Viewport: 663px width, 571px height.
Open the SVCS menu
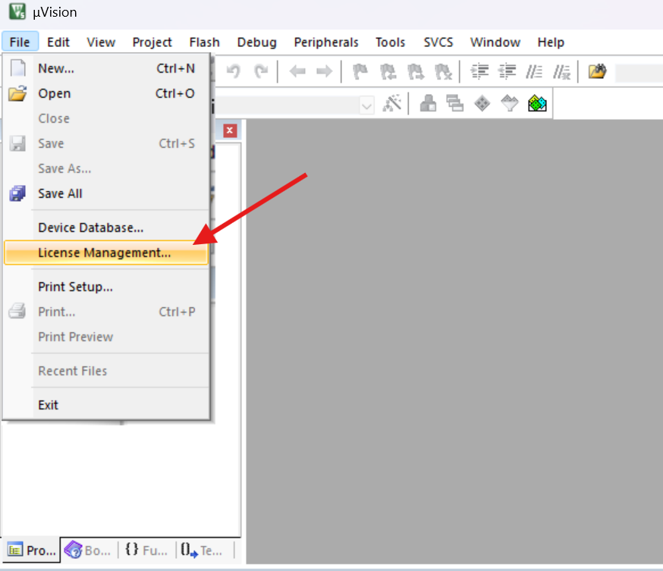pos(438,42)
